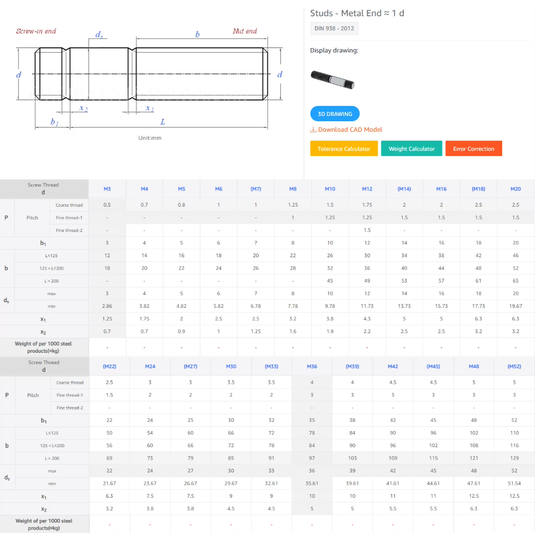Click the stud product thumbnail image
Viewport: 535px width, 534px height.
333,80
